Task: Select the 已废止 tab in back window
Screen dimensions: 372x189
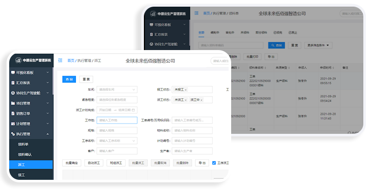Action: (293, 33)
